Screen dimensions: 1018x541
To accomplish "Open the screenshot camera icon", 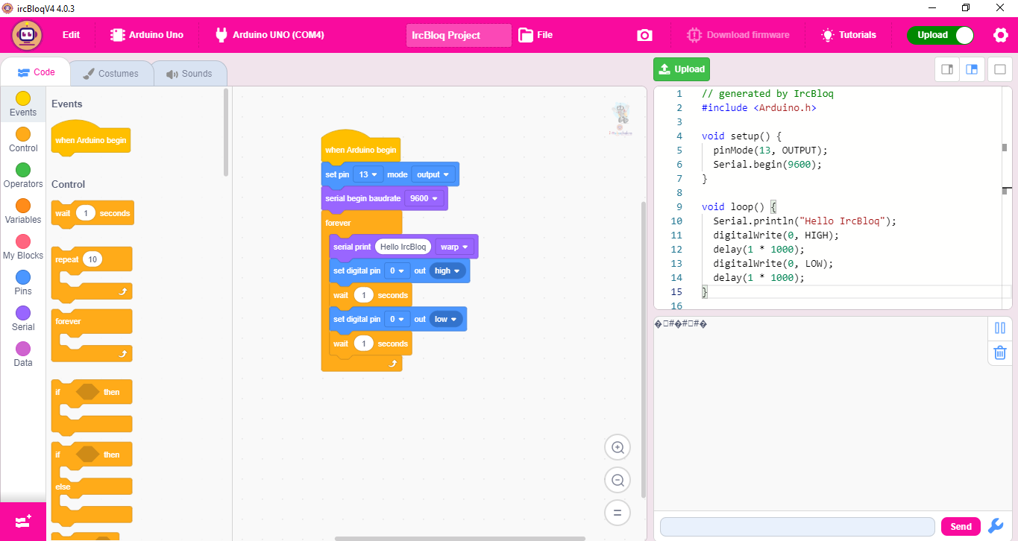I will [x=644, y=35].
